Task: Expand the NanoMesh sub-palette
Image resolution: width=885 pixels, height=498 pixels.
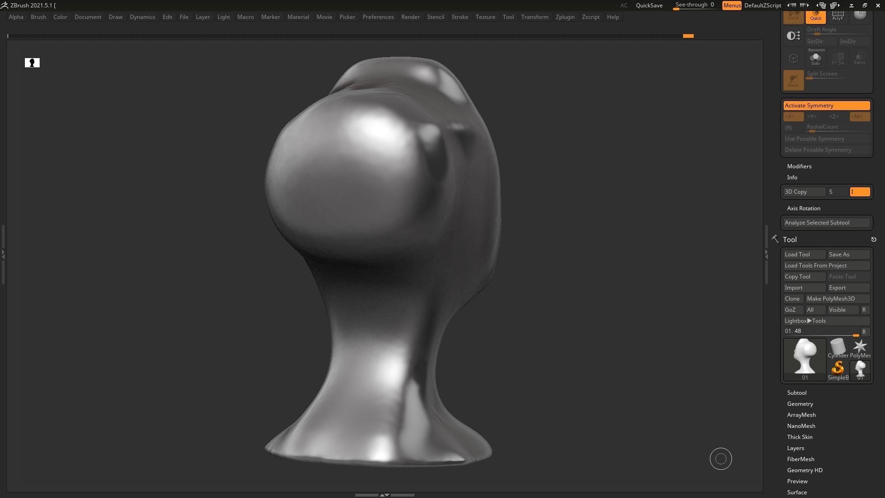Action: point(801,426)
